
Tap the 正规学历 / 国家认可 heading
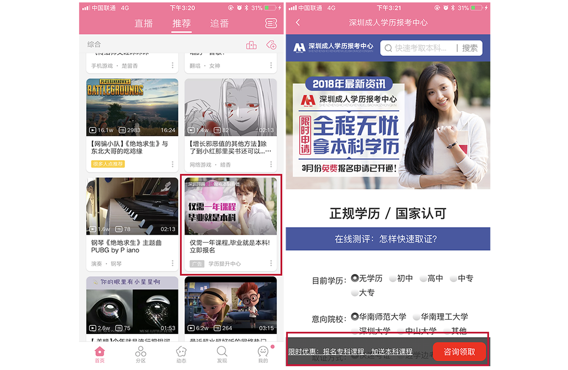click(x=388, y=213)
